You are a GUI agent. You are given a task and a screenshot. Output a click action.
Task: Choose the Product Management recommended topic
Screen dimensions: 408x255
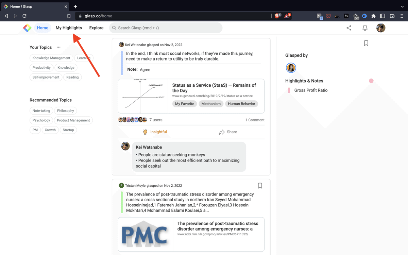click(73, 120)
